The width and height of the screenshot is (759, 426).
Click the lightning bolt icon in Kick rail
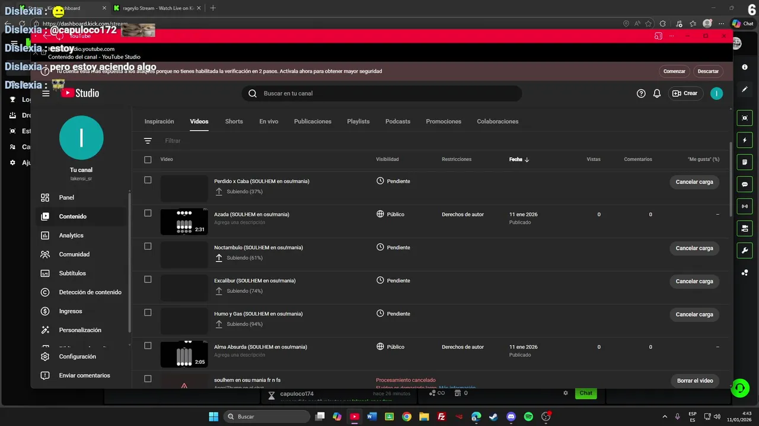(x=745, y=140)
